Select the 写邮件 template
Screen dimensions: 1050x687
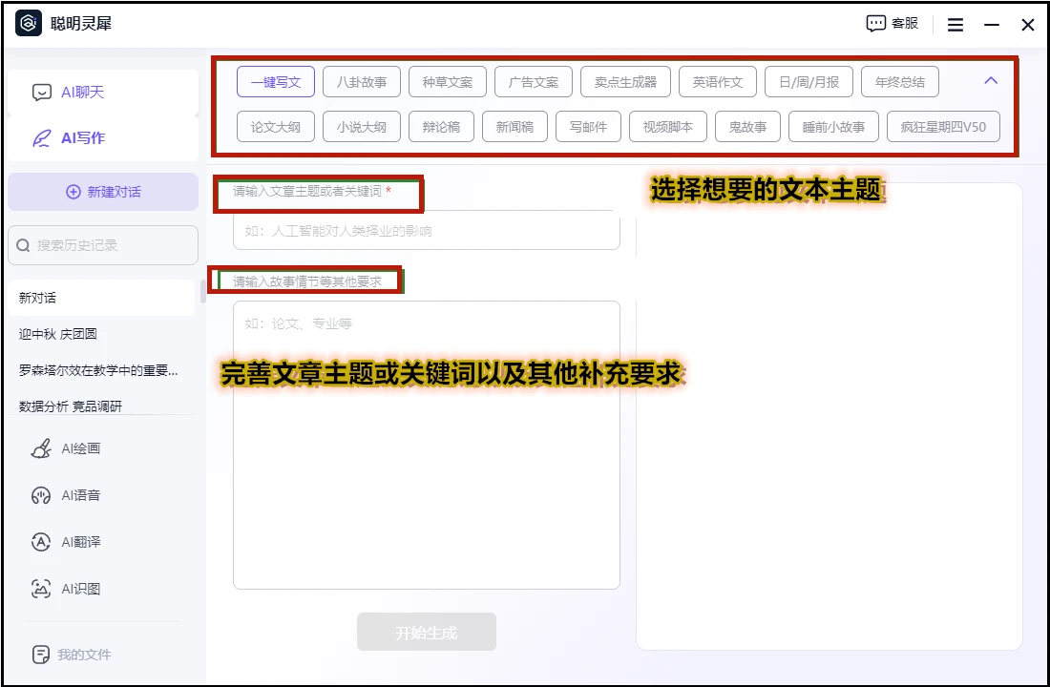589,127
